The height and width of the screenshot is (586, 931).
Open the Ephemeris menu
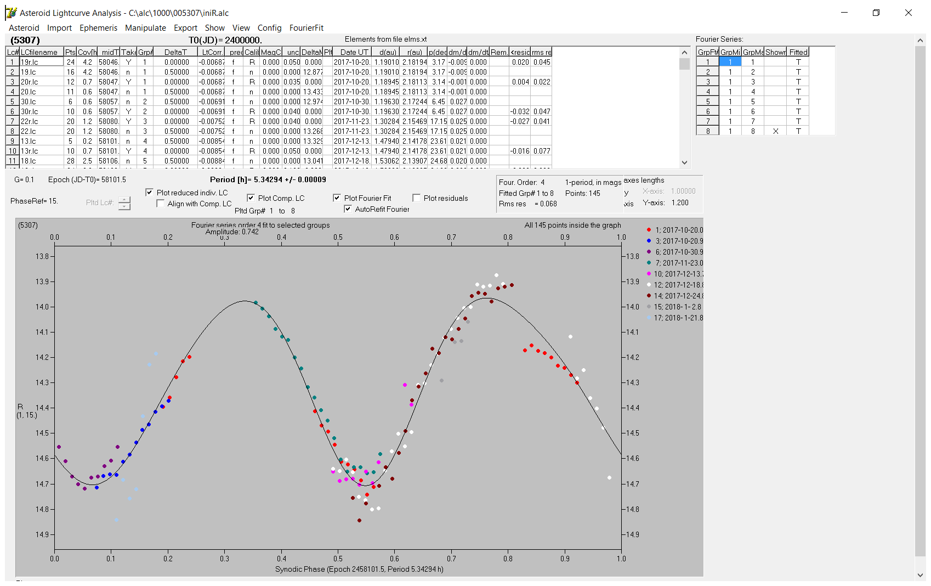coord(98,28)
